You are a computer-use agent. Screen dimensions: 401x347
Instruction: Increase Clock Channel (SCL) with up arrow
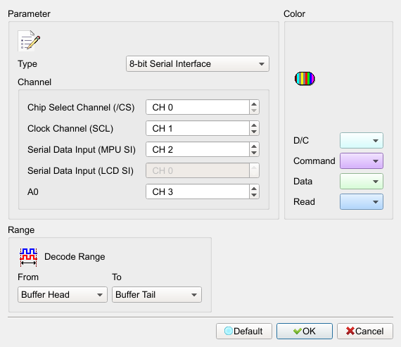[x=254, y=125]
